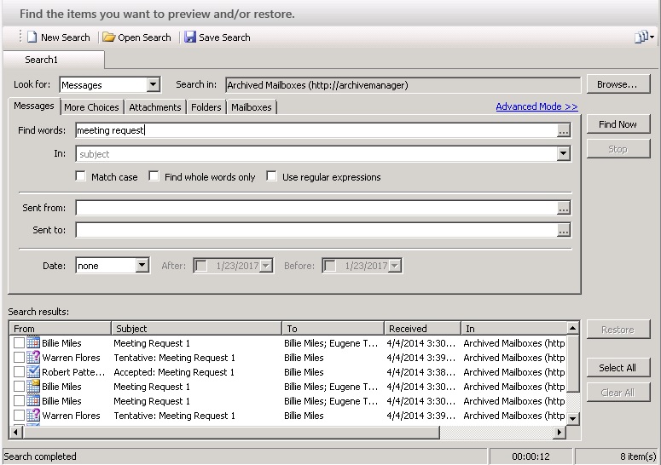This screenshot has height=465, width=661.
Task: Click the Accepted: Meeting Request 1 message icon
Action: pos(33,372)
